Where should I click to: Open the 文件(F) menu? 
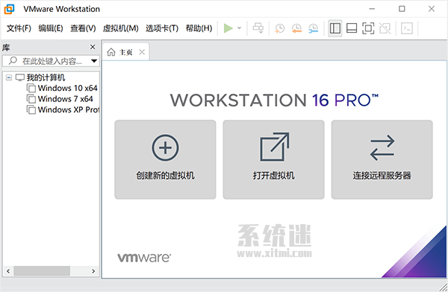[19, 28]
